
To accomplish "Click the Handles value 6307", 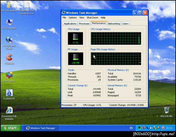I will pyautogui.click(x=98, y=74).
